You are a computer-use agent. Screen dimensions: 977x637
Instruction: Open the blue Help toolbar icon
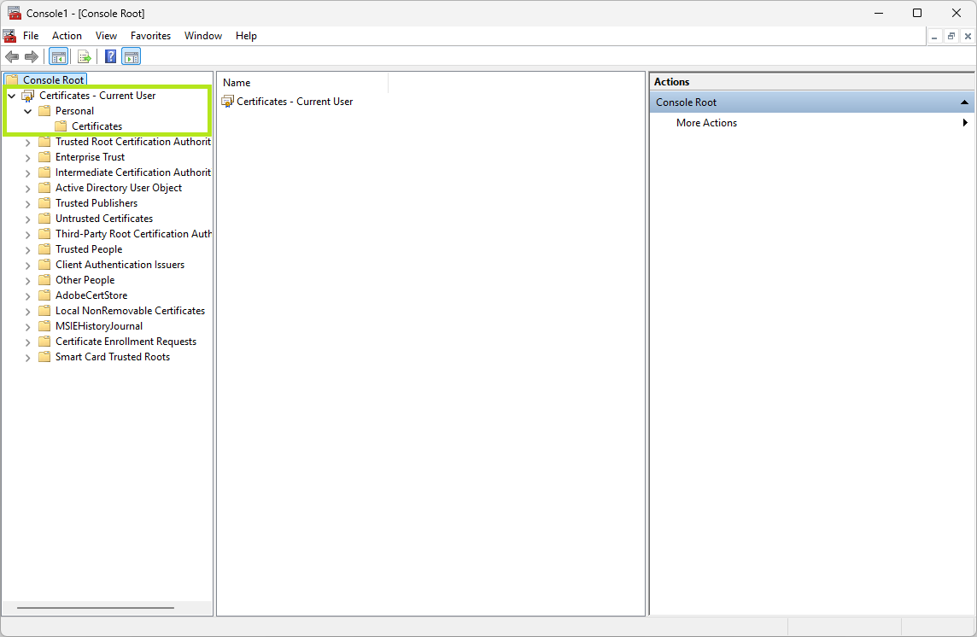pos(110,56)
